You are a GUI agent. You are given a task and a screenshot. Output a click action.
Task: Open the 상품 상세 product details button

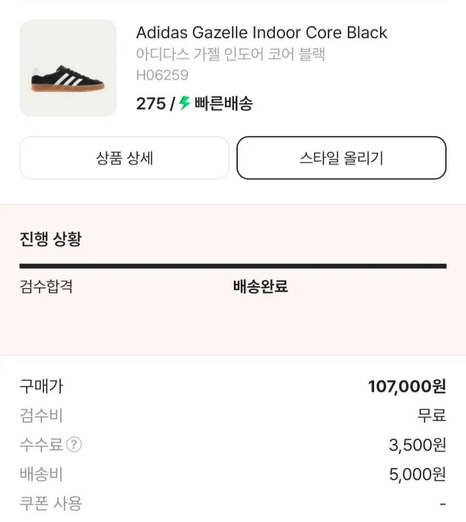(x=125, y=158)
